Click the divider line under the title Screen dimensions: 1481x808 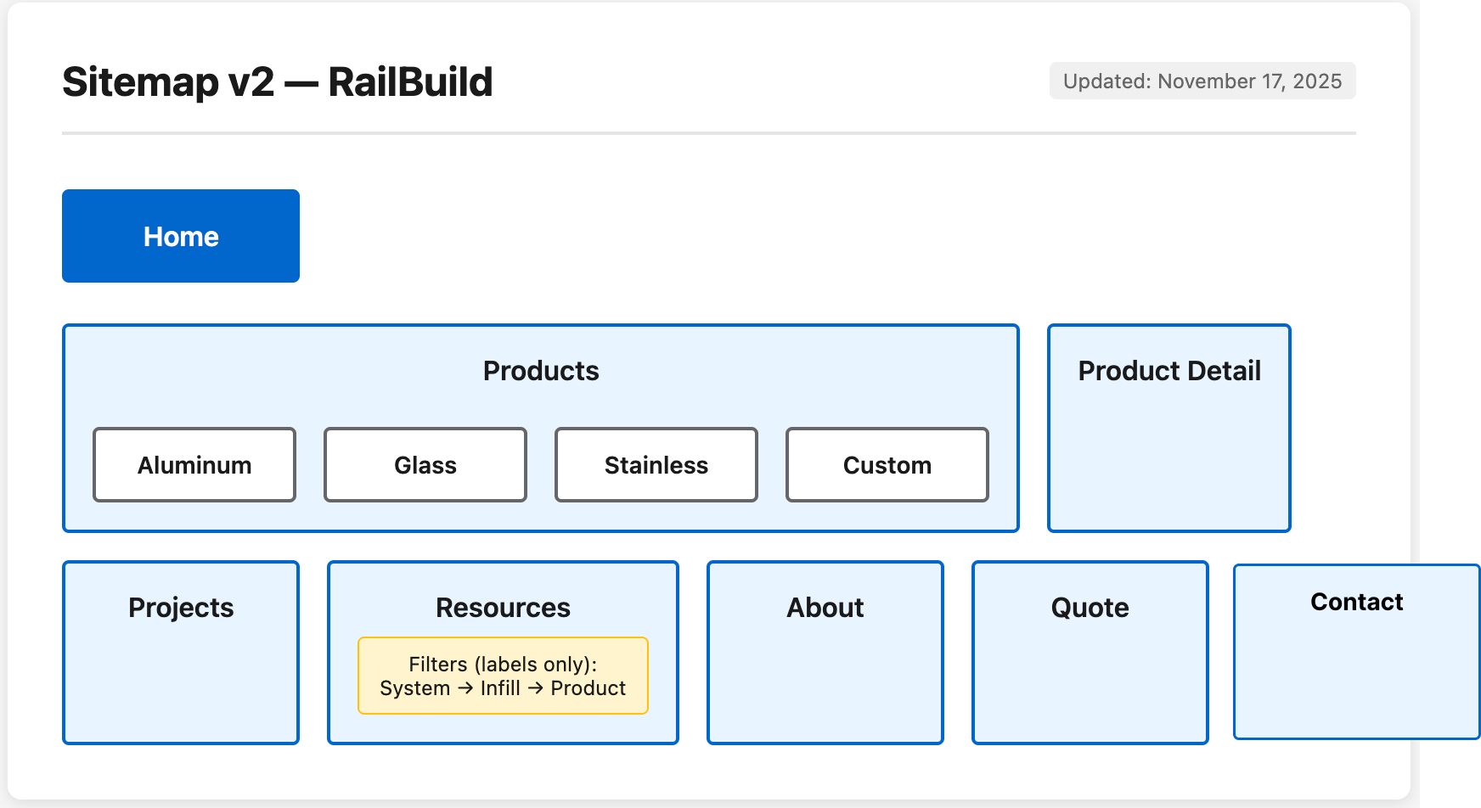tap(708, 132)
